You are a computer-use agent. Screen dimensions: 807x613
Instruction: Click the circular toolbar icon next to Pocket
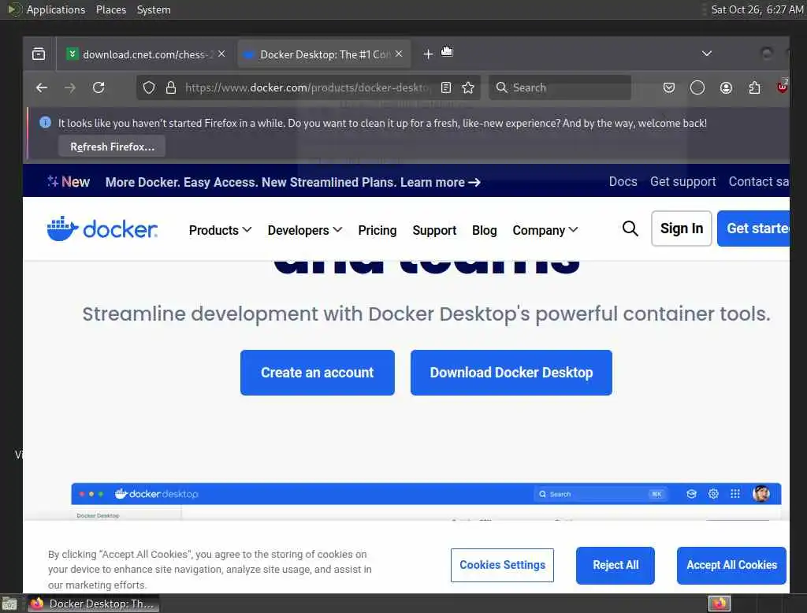(x=697, y=88)
